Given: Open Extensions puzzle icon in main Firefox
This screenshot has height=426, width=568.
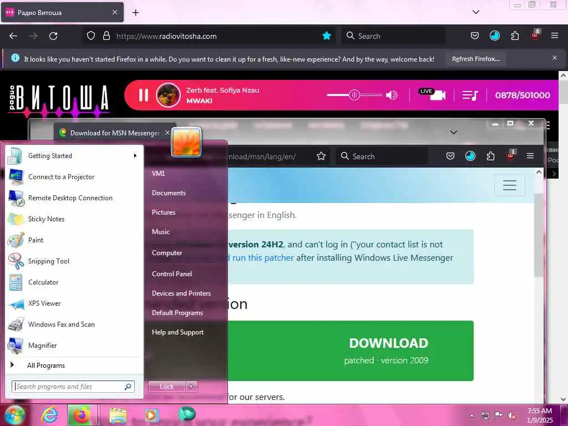Looking at the screenshot, I should (515, 35).
